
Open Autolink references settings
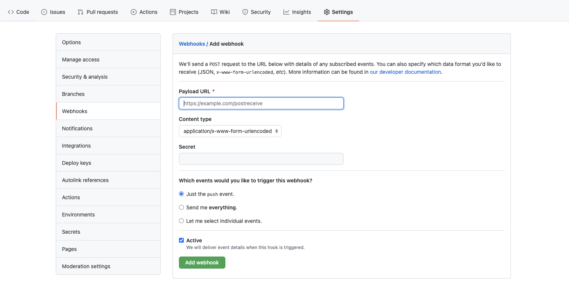point(108,180)
